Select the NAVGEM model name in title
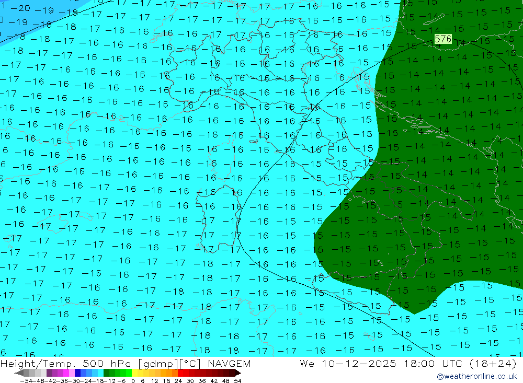This screenshot has width=523, height=383. [229, 363]
